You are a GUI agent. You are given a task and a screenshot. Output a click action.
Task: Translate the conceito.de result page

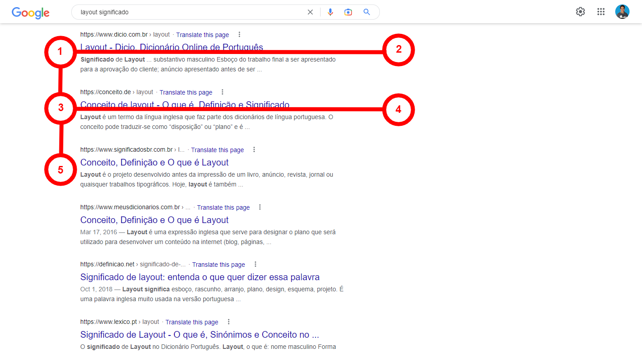click(x=186, y=92)
